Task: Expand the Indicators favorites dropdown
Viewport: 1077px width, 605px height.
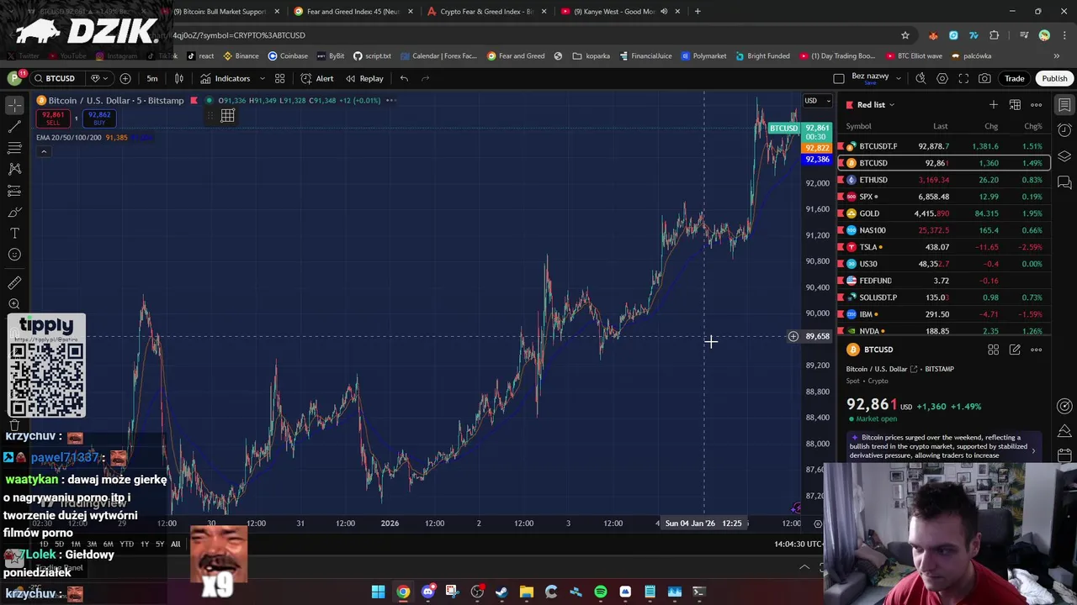Action: point(262,78)
